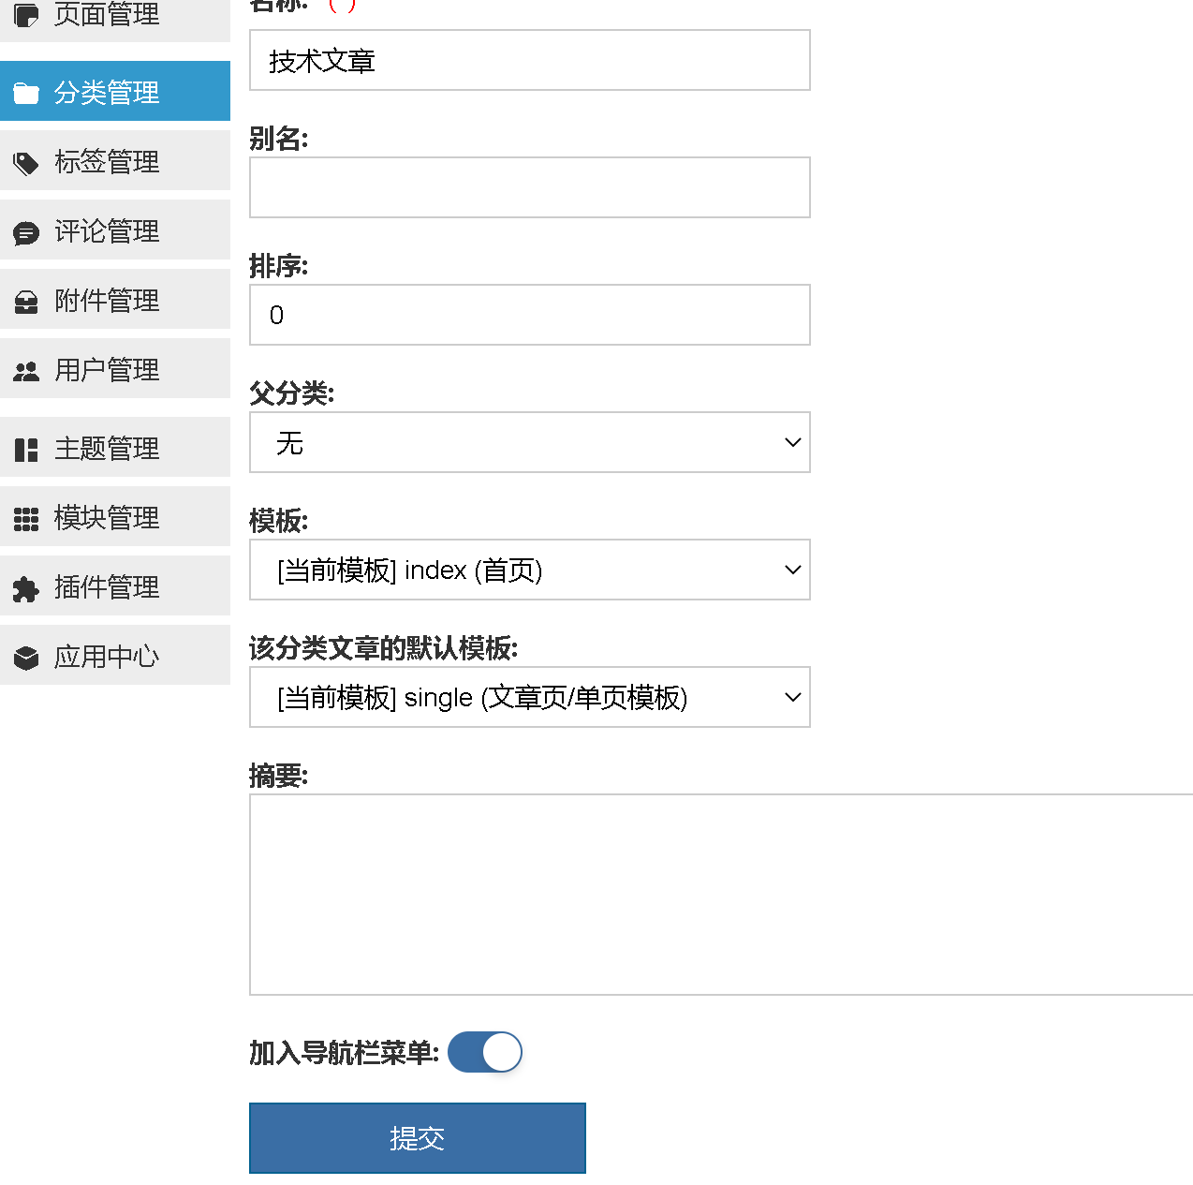
Task: Open 附件管理 in the sidebar
Action: coord(115,299)
